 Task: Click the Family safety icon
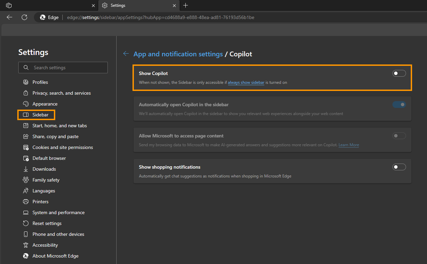[x=26, y=180]
